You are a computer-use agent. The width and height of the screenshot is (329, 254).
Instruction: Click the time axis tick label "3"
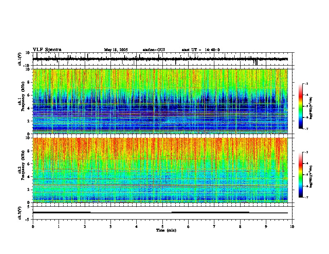pos(110,227)
